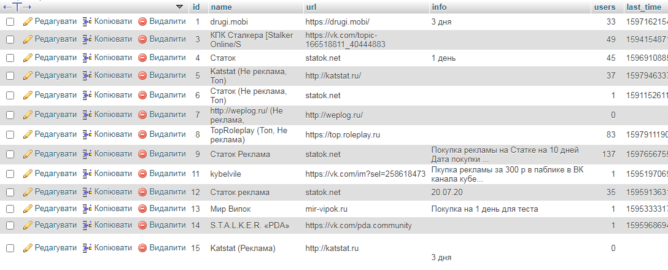This screenshot has width=668, height=270.
Task: Click Видалити link for row id 3
Action: 167,39
